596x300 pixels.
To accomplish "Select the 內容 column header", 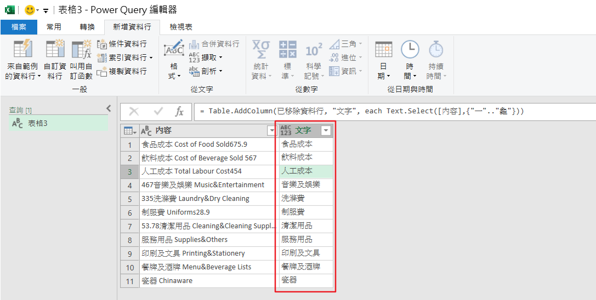I will 209,131.
